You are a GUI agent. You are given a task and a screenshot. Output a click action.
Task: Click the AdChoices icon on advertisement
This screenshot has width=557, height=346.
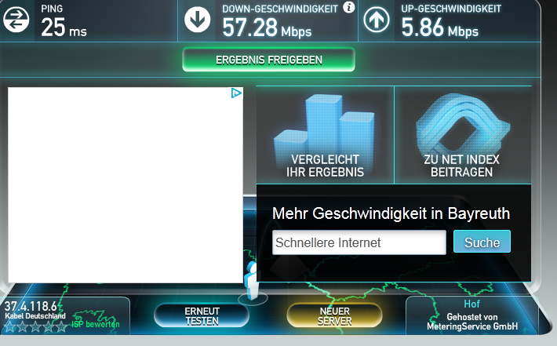(x=236, y=93)
